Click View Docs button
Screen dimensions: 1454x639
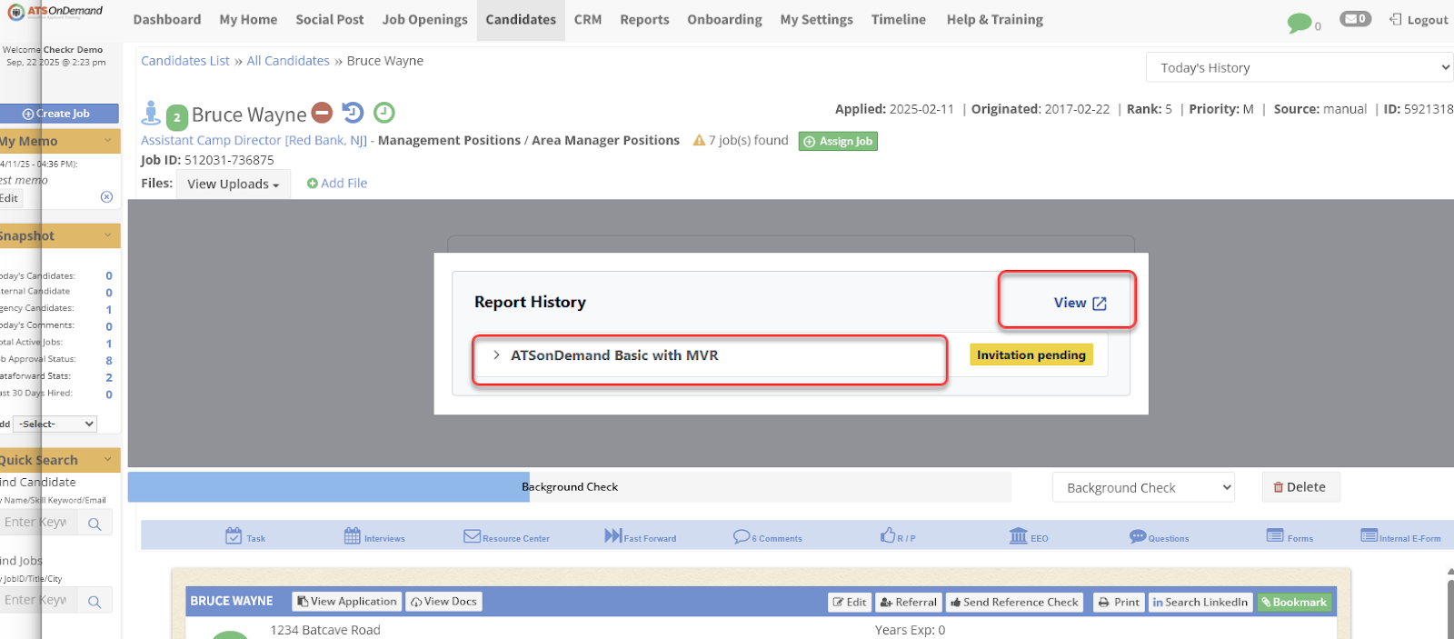pos(443,601)
